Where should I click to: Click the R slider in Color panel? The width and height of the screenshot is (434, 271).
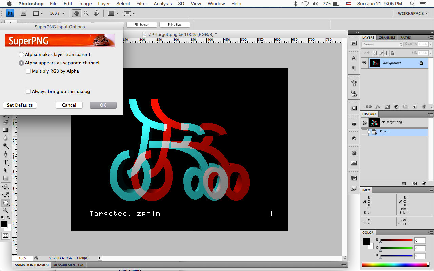(x=396, y=241)
